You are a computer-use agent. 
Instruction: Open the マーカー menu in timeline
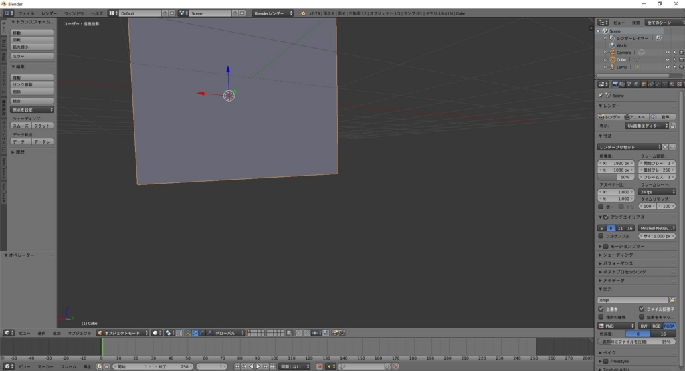point(45,366)
